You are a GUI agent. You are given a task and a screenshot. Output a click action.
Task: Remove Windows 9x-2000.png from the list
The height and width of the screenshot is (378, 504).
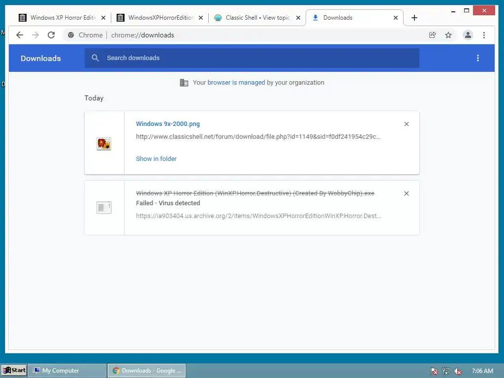(407, 124)
